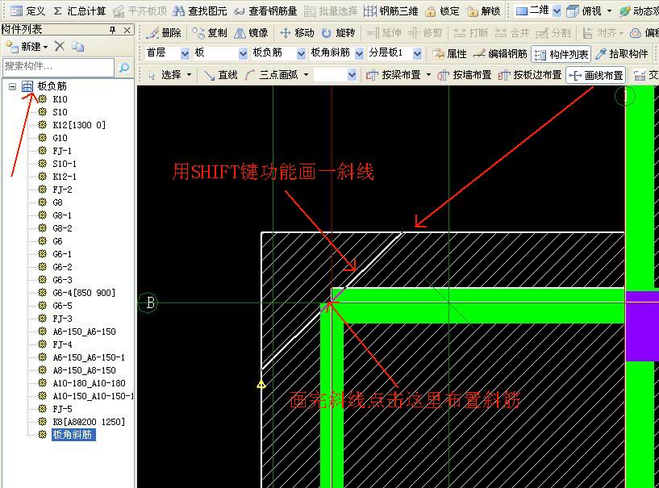Click the 拾取构件 pick component eyedropper
Screen dimensions: 659x488
tap(601, 54)
